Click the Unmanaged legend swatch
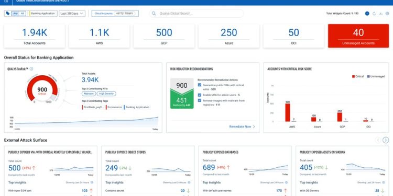The width and height of the screenshot is (393, 196). point(368,76)
